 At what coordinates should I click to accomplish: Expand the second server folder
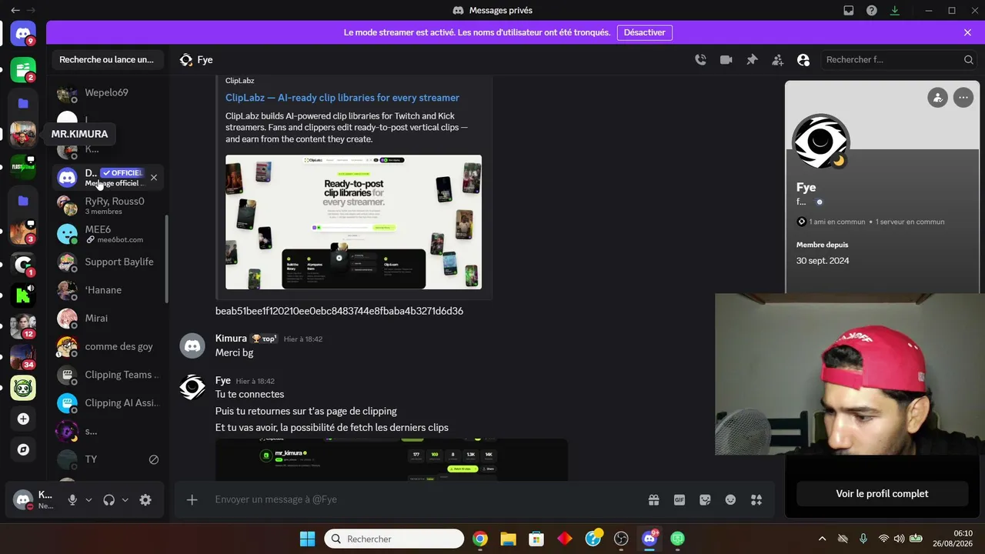pyautogui.click(x=23, y=201)
